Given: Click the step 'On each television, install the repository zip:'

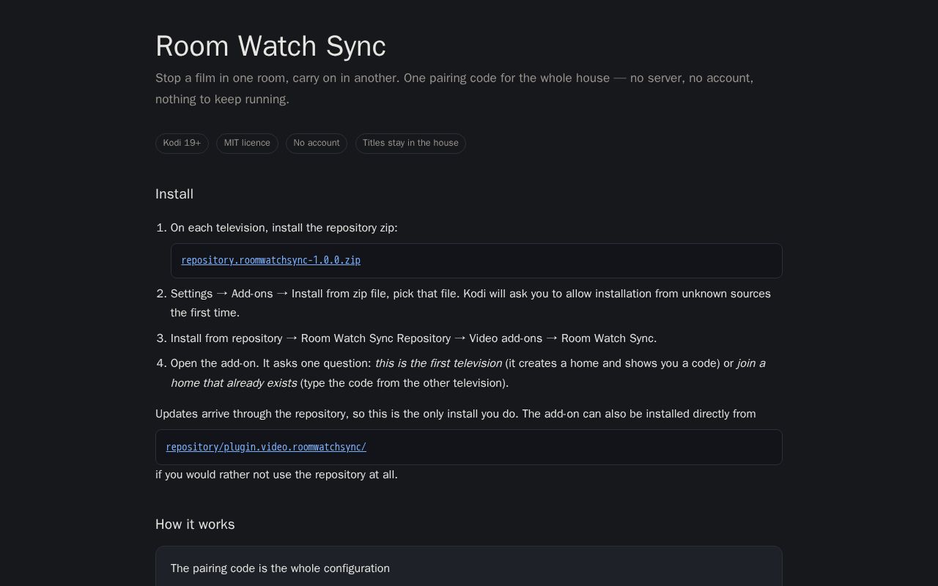Looking at the screenshot, I should (284, 228).
